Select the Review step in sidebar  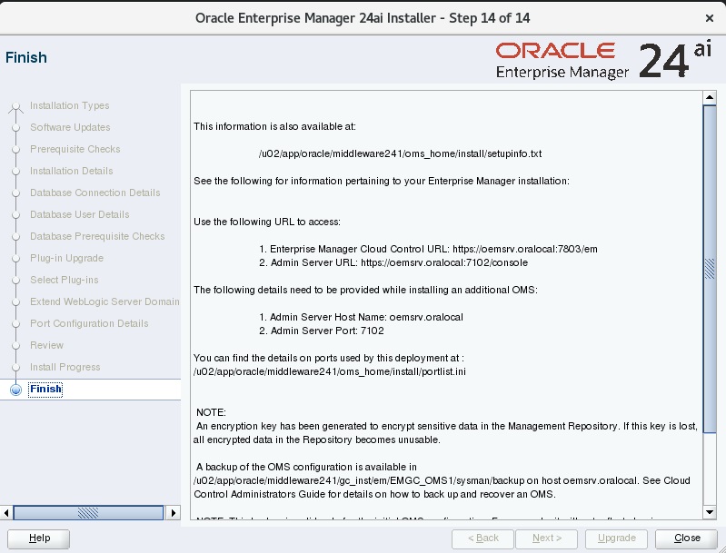coord(46,346)
